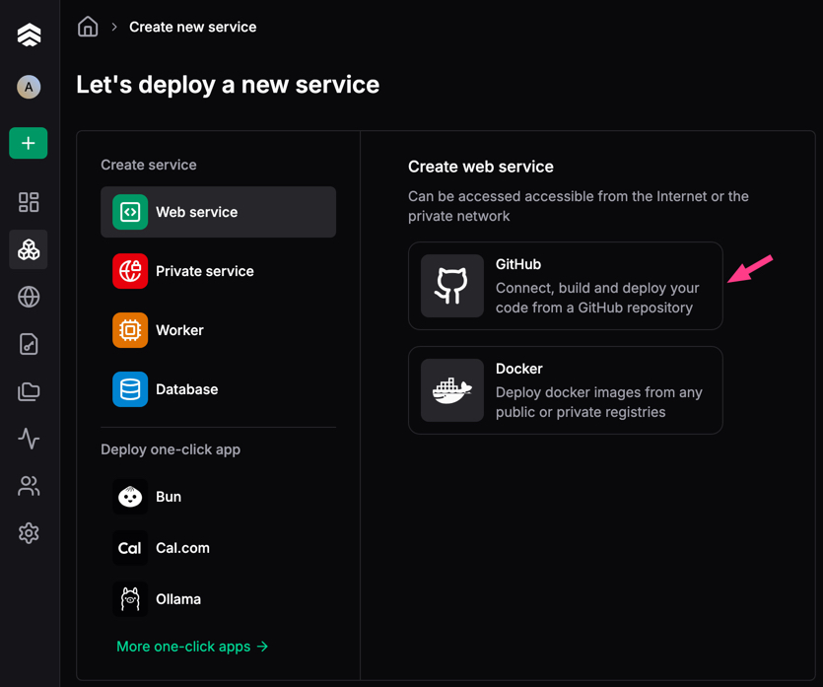
Task: Click the breadcrumb chevron separator
Action: [114, 27]
